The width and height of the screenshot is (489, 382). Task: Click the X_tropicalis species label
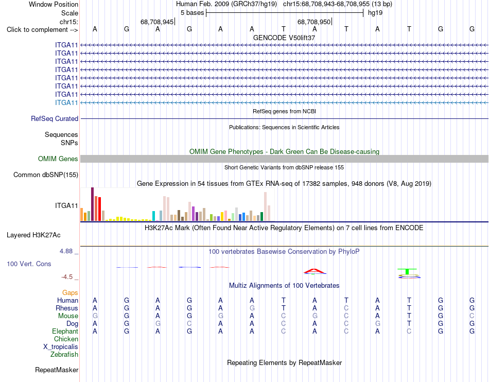click(61, 347)
